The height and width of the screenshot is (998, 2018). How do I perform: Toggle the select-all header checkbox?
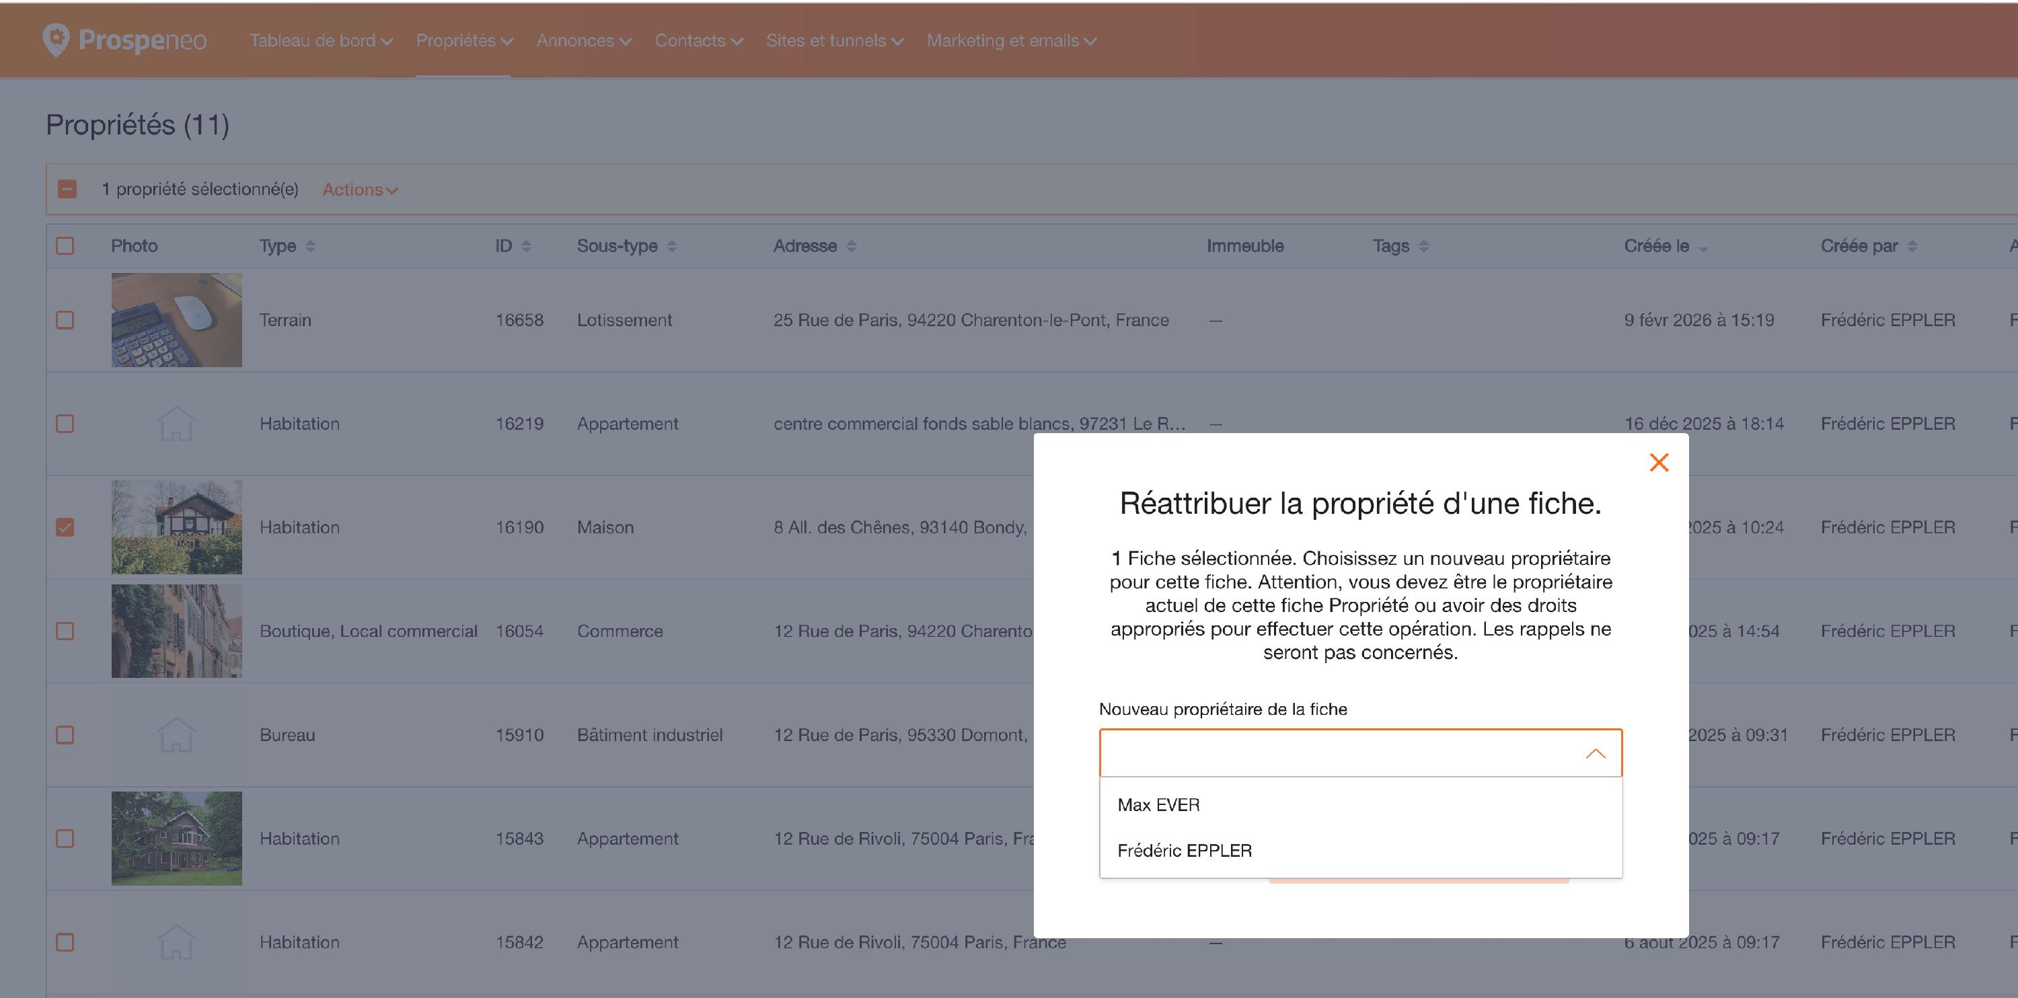click(x=65, y=246)
